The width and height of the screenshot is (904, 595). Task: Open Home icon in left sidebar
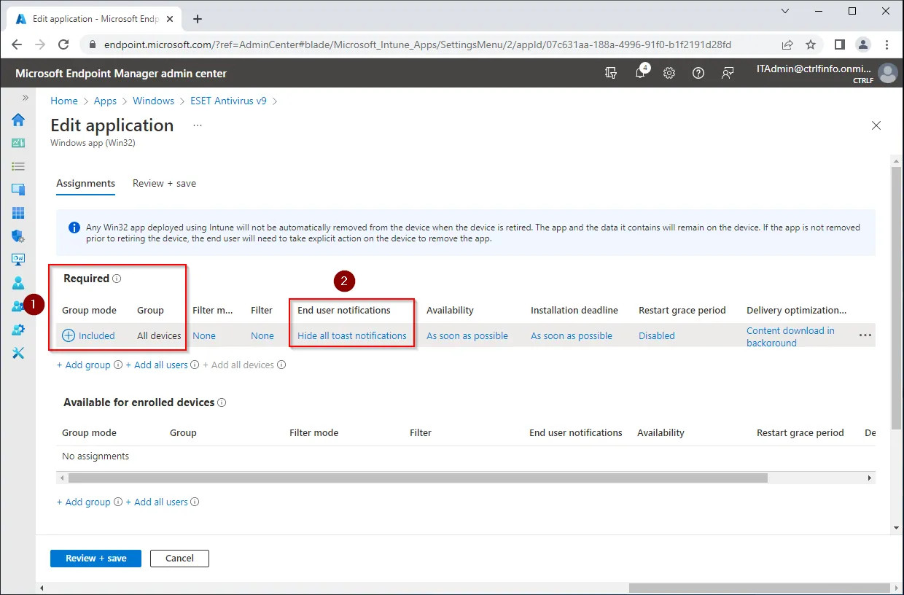18,120
